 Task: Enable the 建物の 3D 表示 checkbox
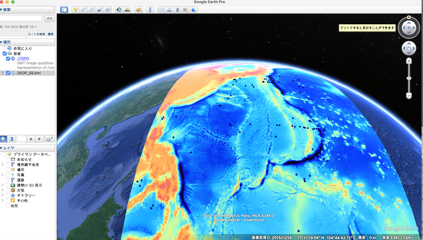pyautogui.click(x=8, y=185)
